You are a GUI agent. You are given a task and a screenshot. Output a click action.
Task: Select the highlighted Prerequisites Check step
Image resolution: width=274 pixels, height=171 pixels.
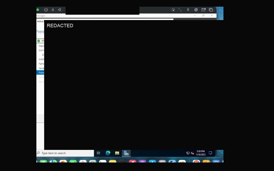point(40,73)
